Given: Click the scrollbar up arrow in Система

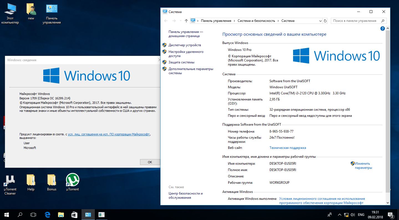Looking at the screenshot, I should tap(388, 28).
